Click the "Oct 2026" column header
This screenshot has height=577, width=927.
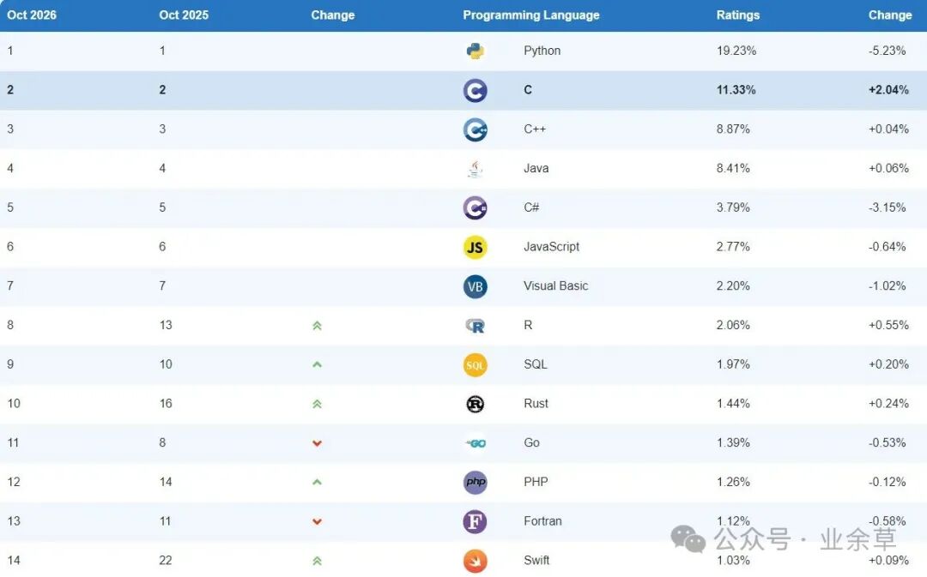click(32, 15)
